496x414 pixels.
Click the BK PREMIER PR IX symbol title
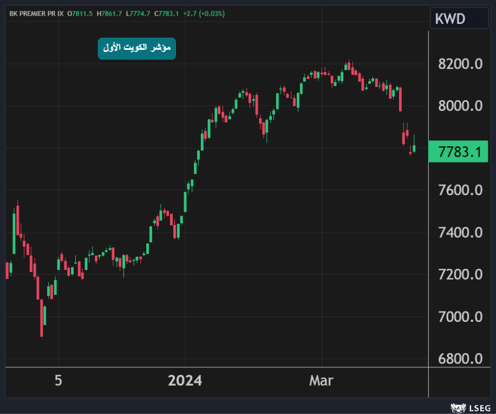[x=36, y=13]
